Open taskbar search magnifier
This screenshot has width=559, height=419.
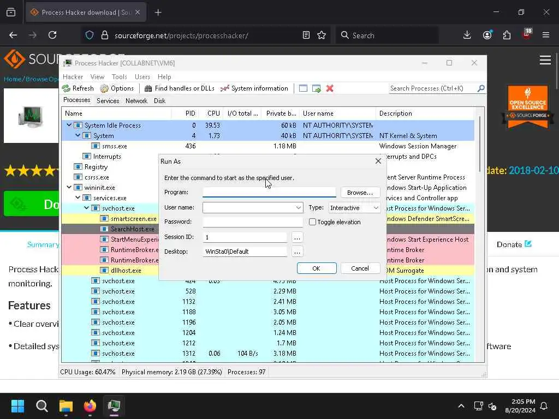41,406
